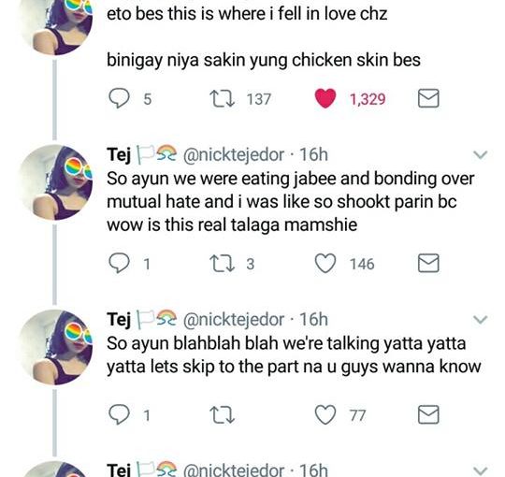Send yatta yatta tweet via envelope icon
This screenshot has height=477, width=505.
[x=428, y=414]
